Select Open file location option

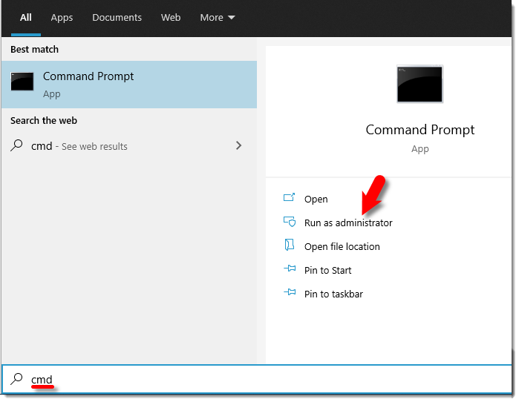tap(342, 246)
